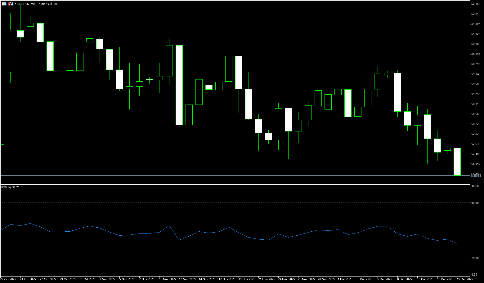Click the 56.439 current price tag
484x283 pixels.
476,175
